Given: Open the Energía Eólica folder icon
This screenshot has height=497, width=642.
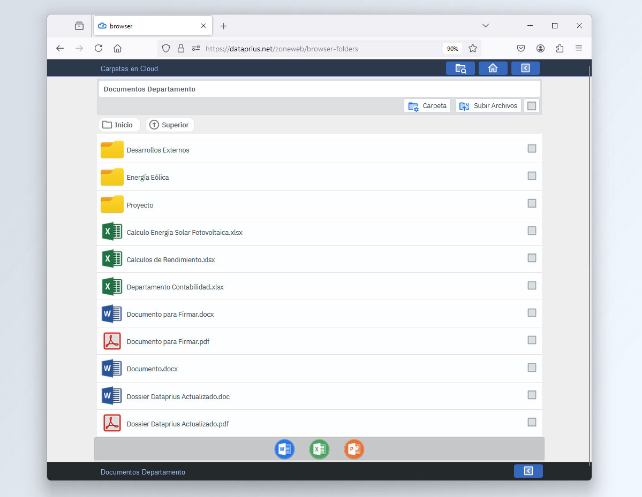Looking at the screenshot, I should [x=112, y=177].
